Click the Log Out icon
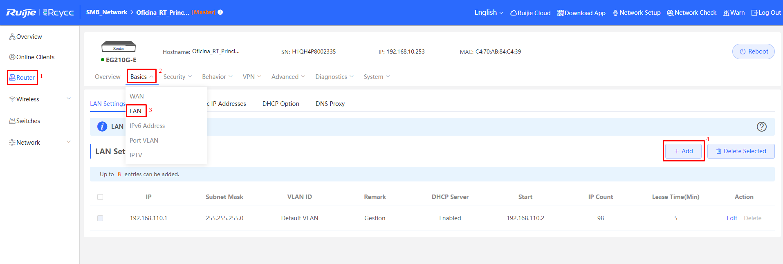783x264 pixels. (x=755, y=13)
